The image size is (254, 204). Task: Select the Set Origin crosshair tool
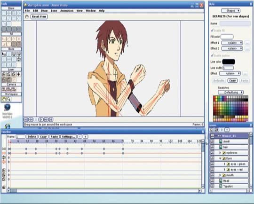tap(19, 74)
